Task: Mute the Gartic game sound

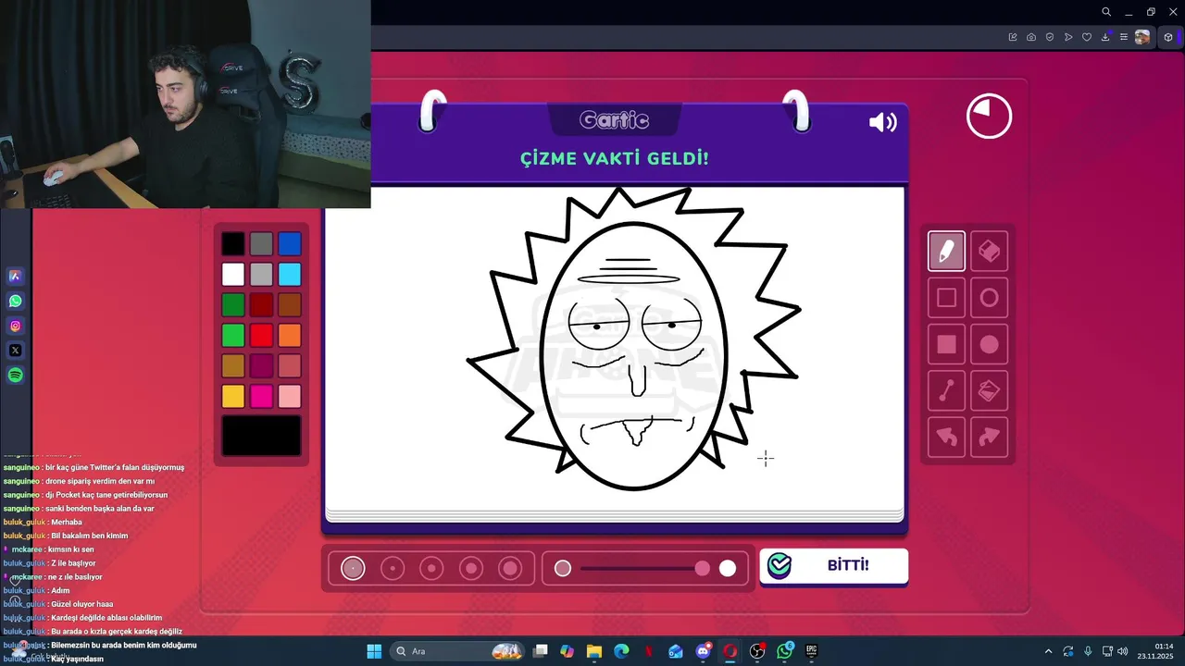Action: (882, 122)
